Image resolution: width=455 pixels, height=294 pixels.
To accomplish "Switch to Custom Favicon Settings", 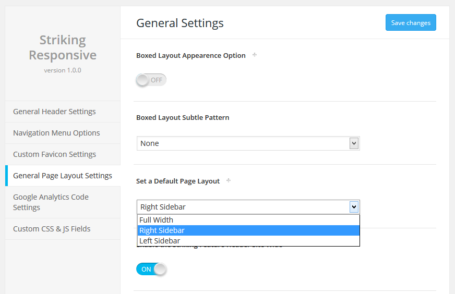I will pyautogui.click(x=54, y=154).
